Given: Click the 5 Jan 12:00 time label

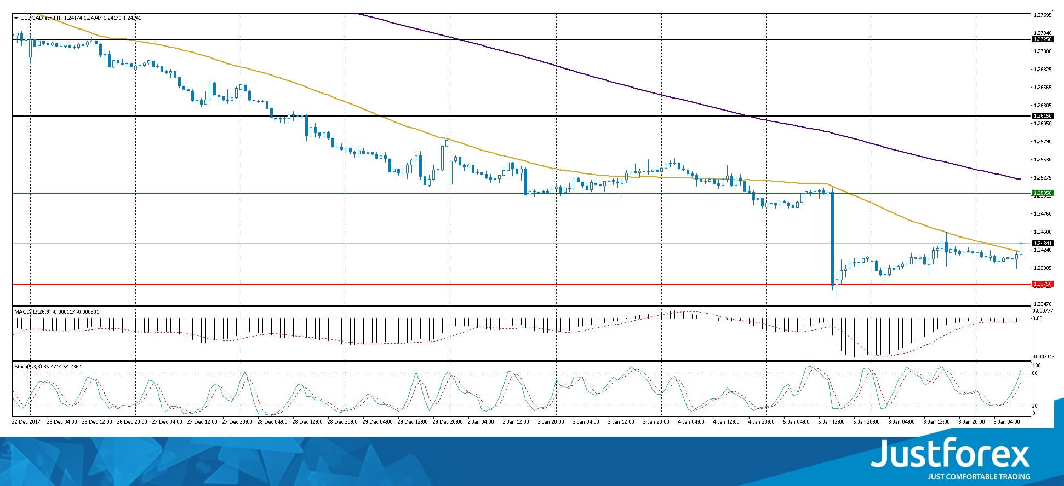Looking at the screenshot, I should point(831,422).
